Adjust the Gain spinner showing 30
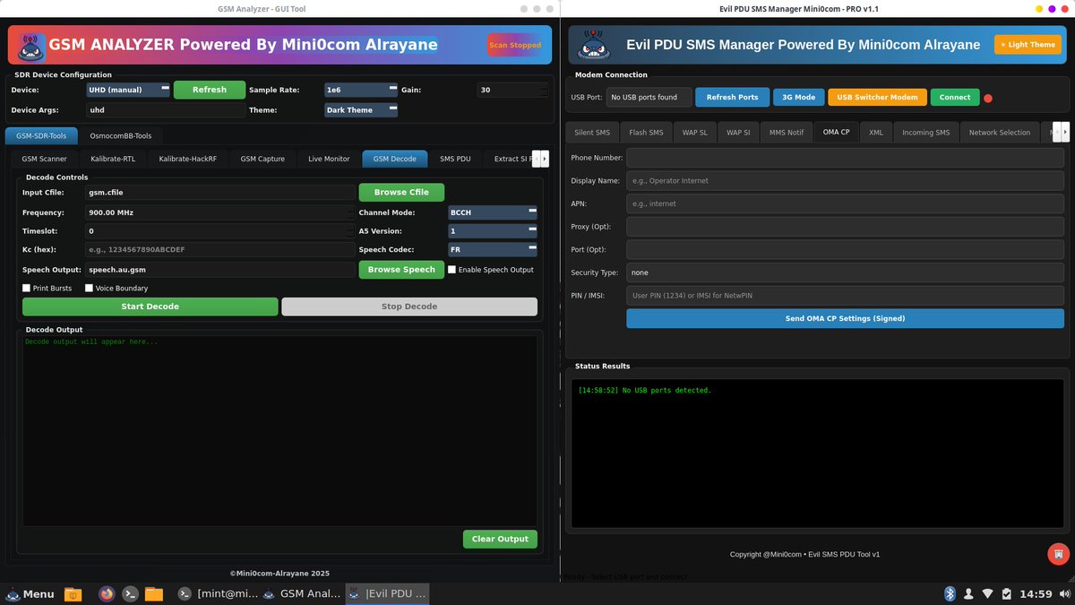The image size is (1075, 605). click(x=512, y=90)
